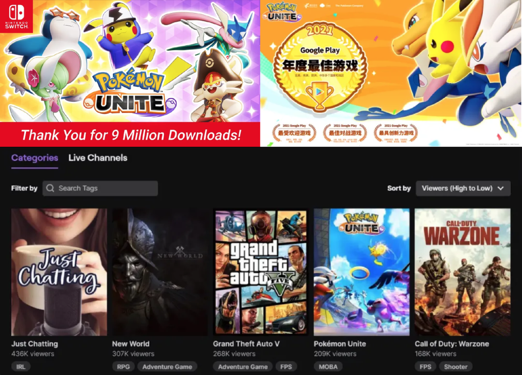The image size is (522, 375).
Task: Open the Pokémon Unite category cover art
Action: (362, 272)
